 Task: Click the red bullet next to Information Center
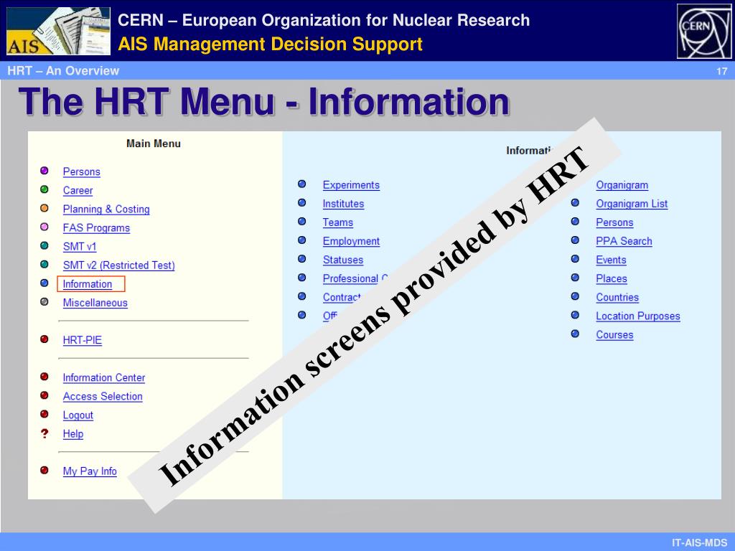click(45, 376)
